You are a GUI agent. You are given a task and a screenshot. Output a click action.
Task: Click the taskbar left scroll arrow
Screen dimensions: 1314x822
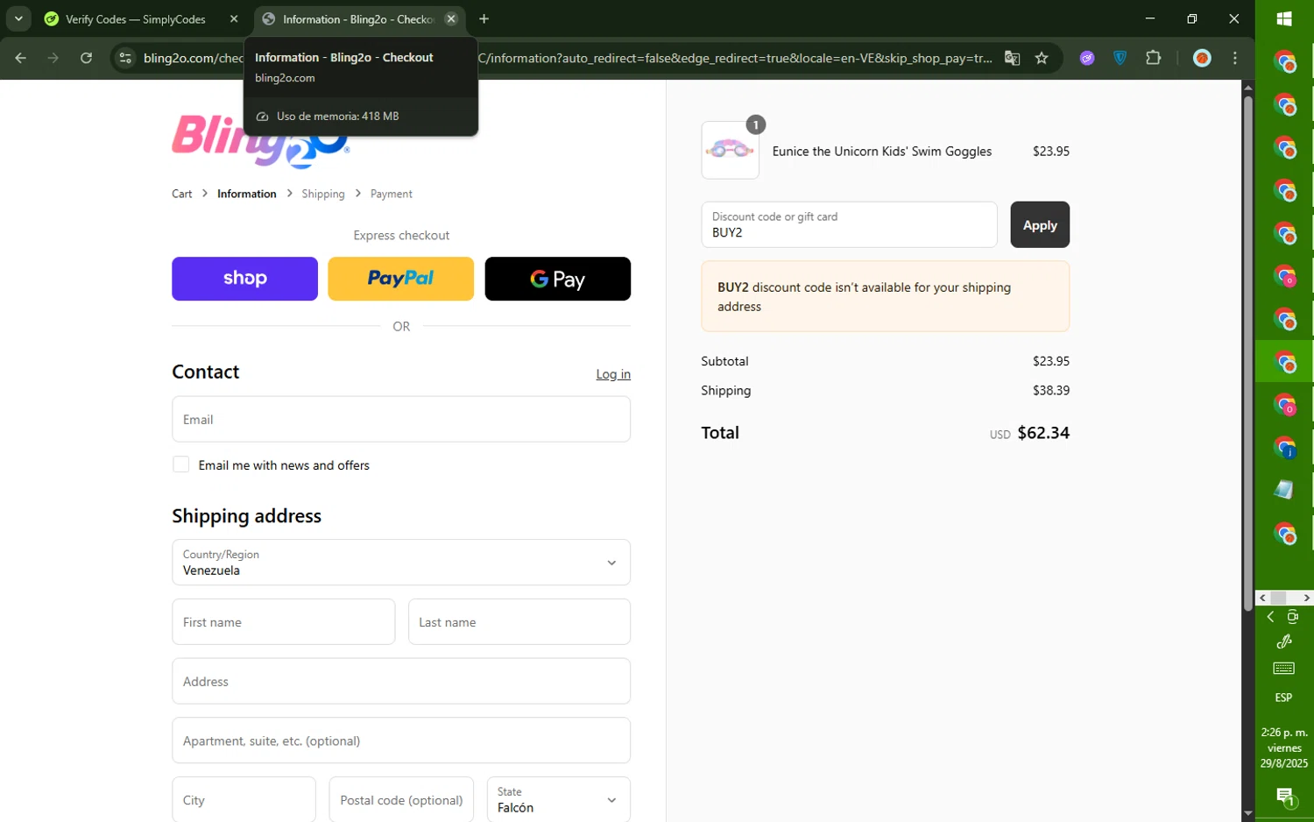1262,598
